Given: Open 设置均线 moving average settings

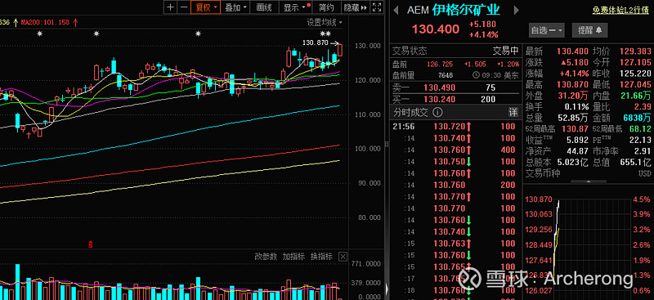Looking at the screenshot, I should [x=324, y=22].
